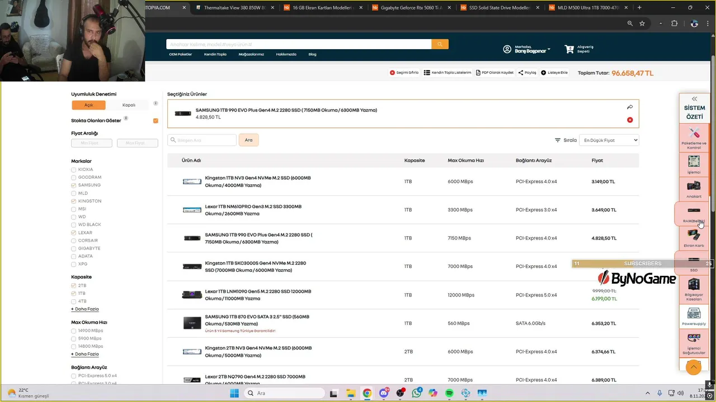Click the orange scroll-to-top arrow

[x=694, y=367]
